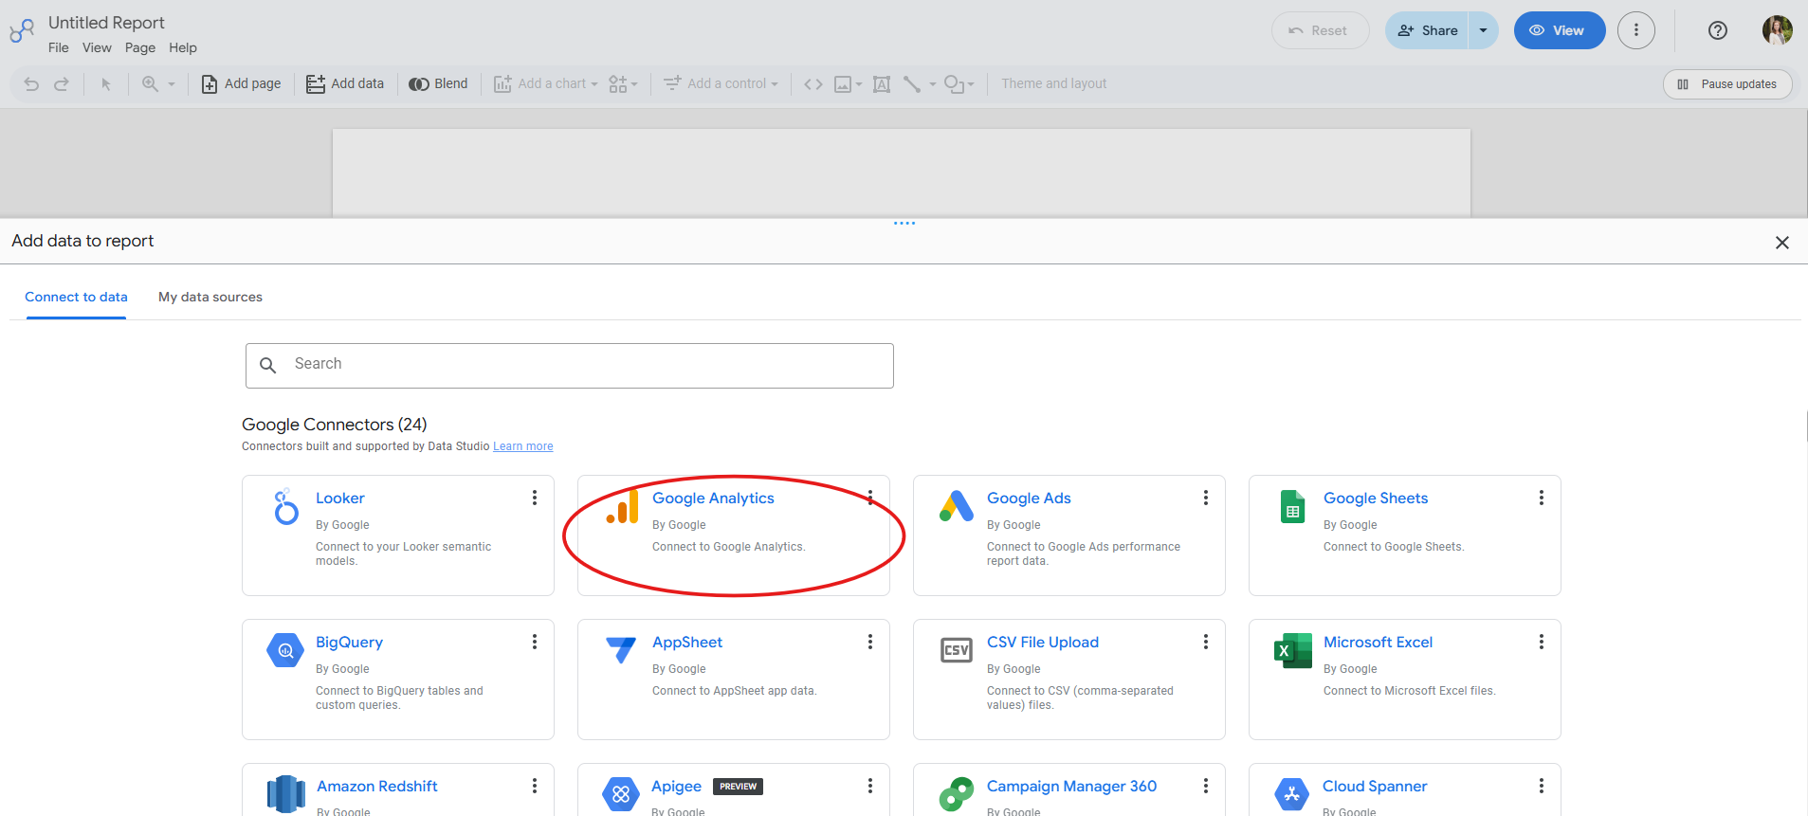Click the Add page button

point(241,84)
